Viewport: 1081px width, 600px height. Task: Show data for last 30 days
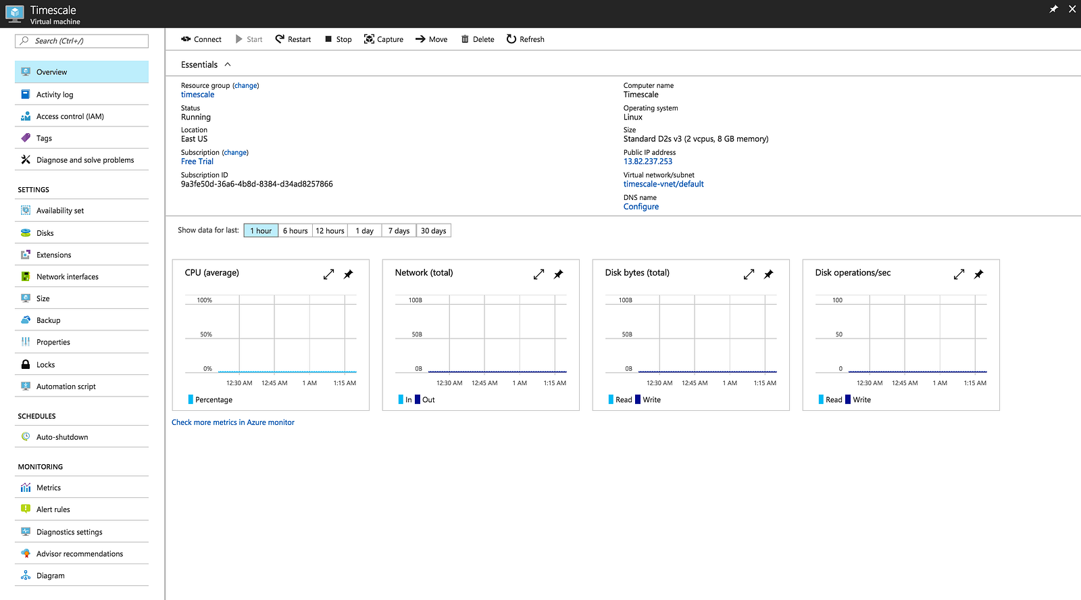click(434, 230)
